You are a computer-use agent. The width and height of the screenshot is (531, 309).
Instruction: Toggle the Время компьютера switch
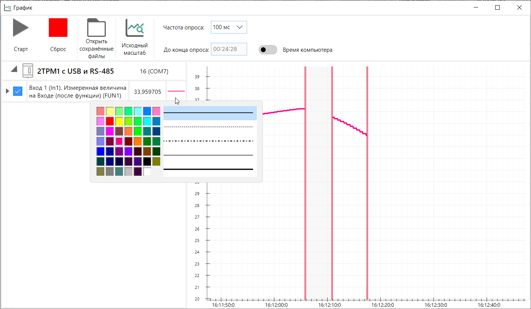(x=268, y=50)
